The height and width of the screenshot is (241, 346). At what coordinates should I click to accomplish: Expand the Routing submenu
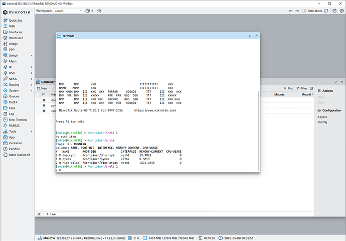click(31, 85)
